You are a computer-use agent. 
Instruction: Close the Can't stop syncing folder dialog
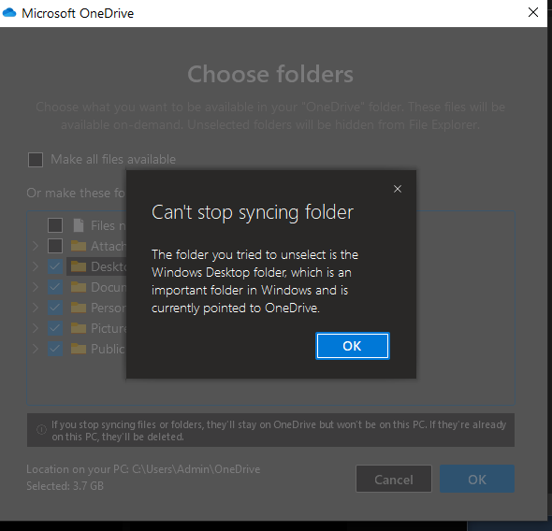tap(398, 189)
